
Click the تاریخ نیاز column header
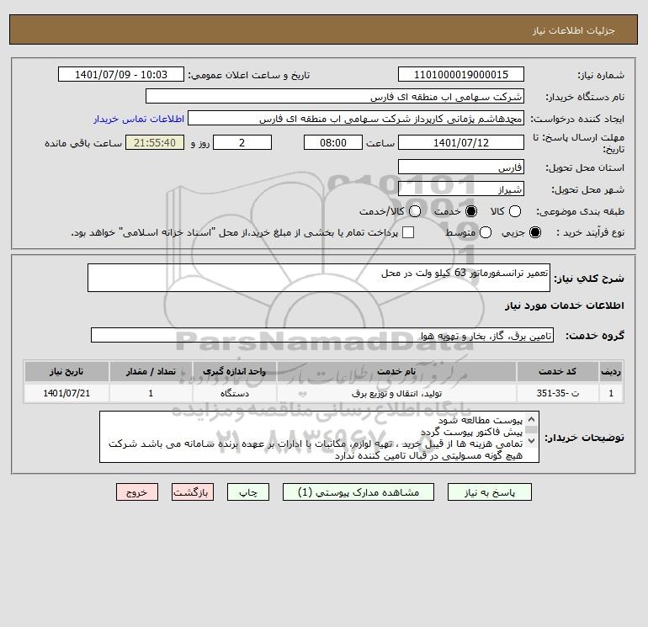66,371
